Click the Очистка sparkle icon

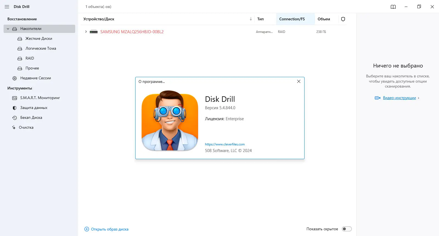(14, 127)
